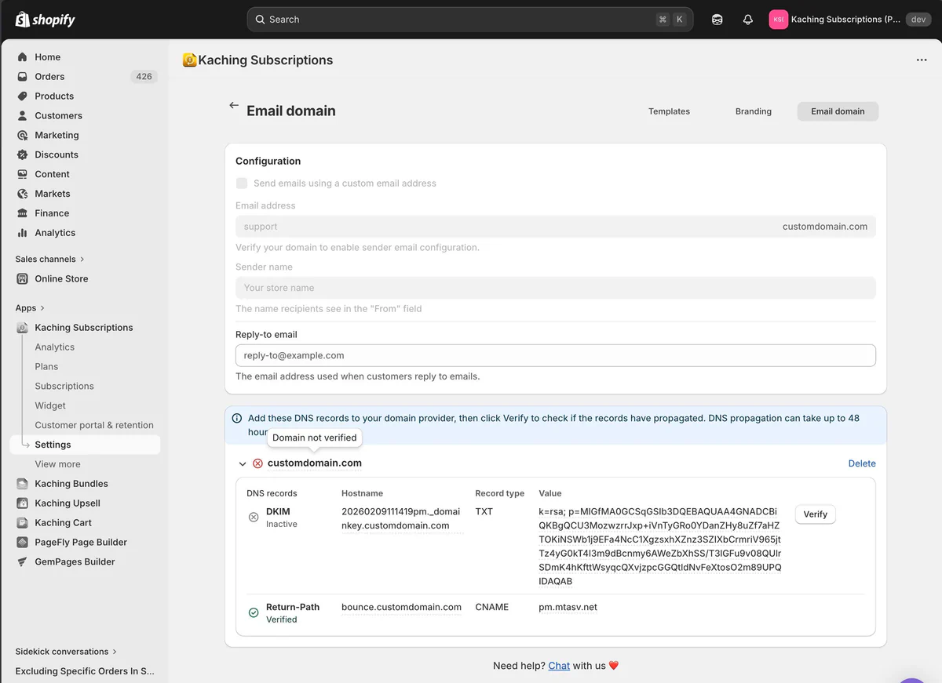
Task: Click the Kaching Cart app icon
Action: pyautogui.click(x=22, y=523)
